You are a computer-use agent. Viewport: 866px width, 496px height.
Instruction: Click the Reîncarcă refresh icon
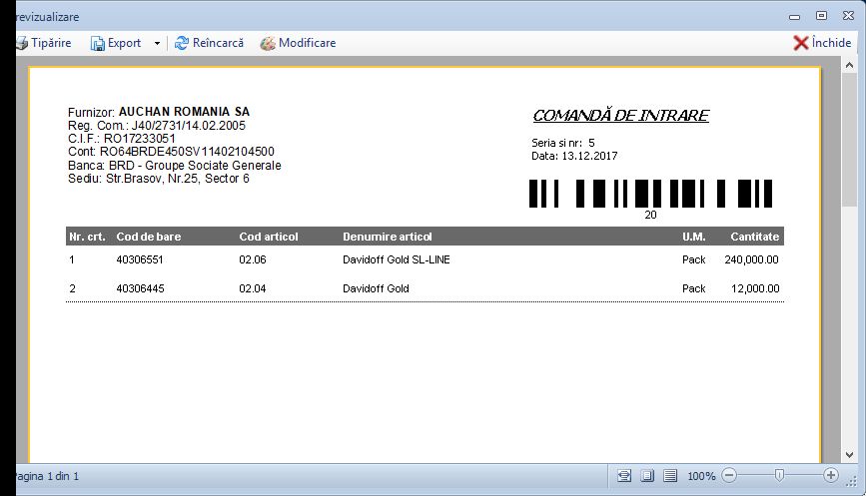click(x=182, y=43)
